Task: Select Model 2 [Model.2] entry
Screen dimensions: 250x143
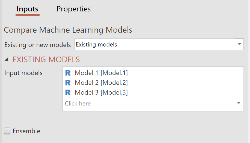Action: 101,83
